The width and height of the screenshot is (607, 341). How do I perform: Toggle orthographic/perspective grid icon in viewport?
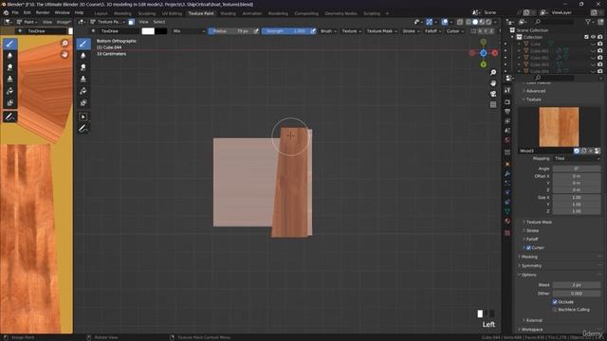[493, 105]
